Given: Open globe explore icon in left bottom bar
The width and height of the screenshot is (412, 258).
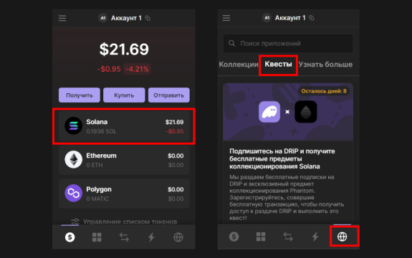Looking at the screenshot, I should (178, 237).
